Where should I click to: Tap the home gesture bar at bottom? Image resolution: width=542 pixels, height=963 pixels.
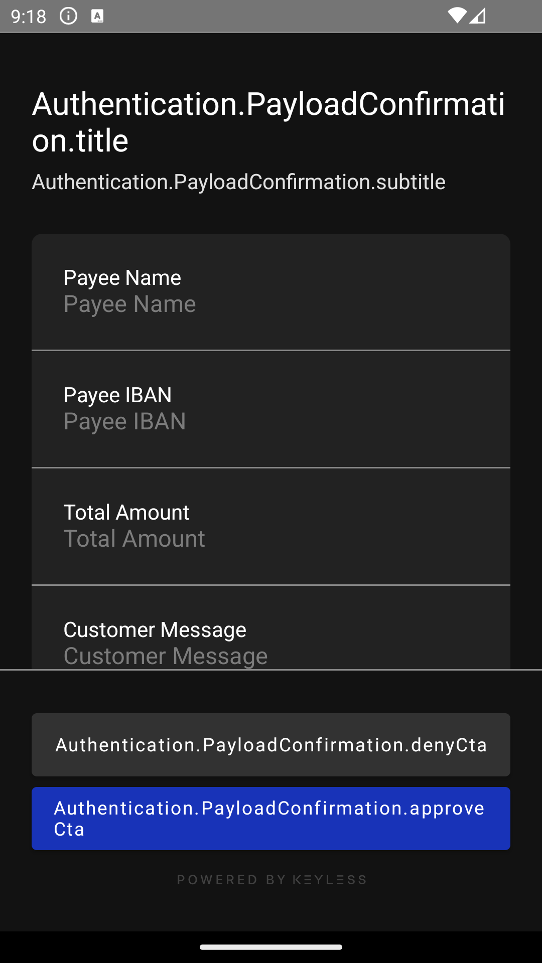(271, 947)
